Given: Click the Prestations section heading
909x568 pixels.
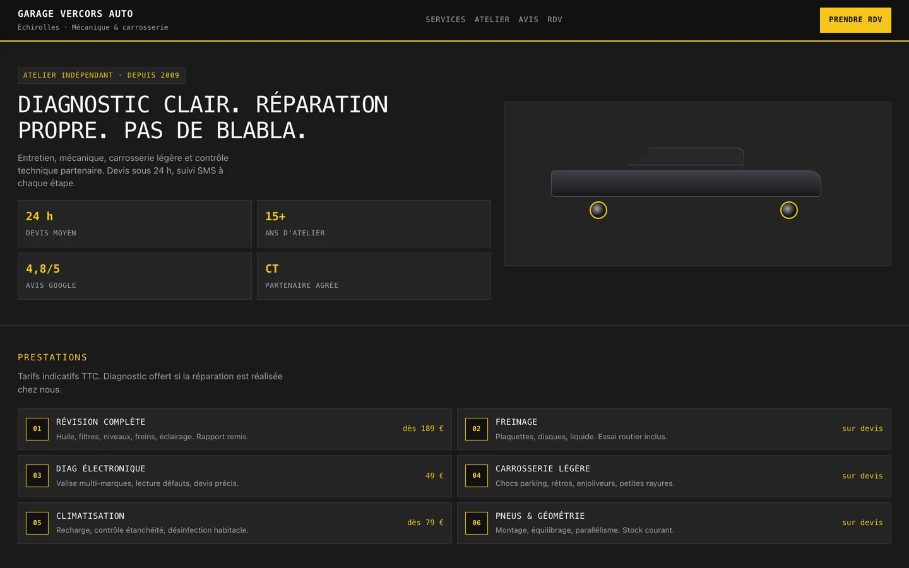Looking at the screenshot, I should 52,357.
